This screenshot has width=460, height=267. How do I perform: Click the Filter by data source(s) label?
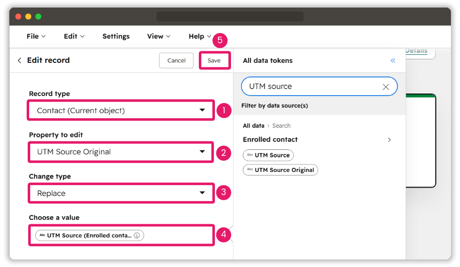point(275,106)
